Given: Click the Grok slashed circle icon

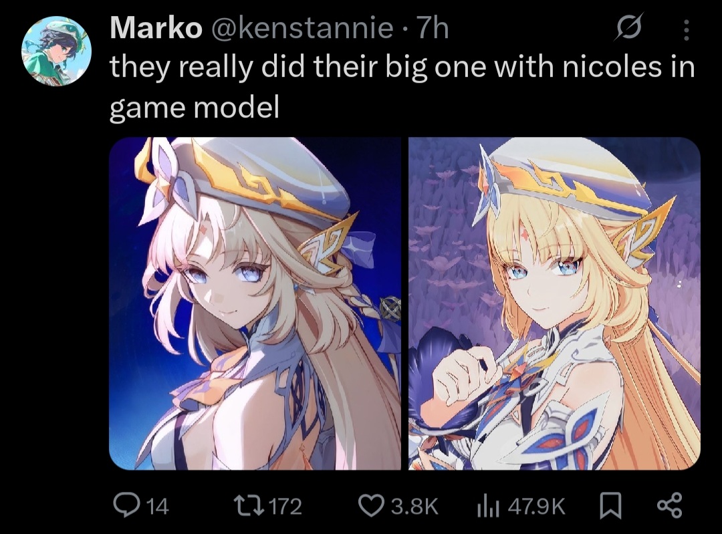Looking at the screenshot, I should (x=629, y=27).
